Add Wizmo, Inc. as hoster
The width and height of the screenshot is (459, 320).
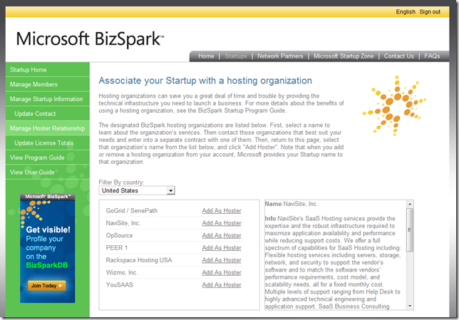222,272
